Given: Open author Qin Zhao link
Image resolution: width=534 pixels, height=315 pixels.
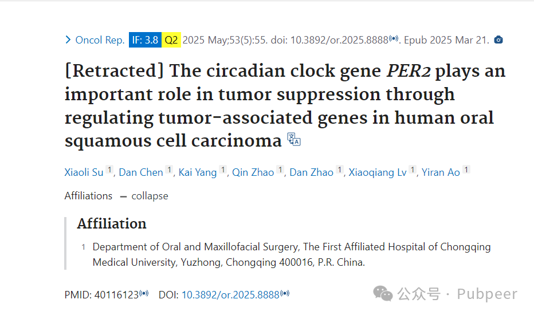Looking at the screenshot, I should pyautogui.click(x=253, y=172).
